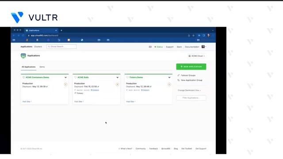Open the @cloud66 footer link
Viewport: 283px width, 159px height.
[x=166, y=149]
